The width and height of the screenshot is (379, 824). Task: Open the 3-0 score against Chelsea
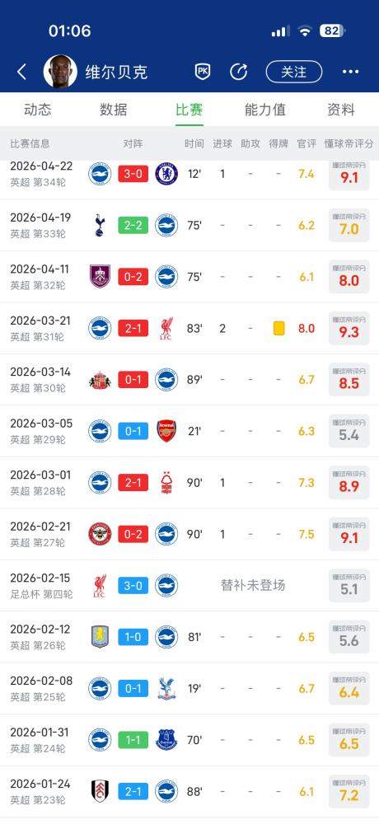point(133,174)
